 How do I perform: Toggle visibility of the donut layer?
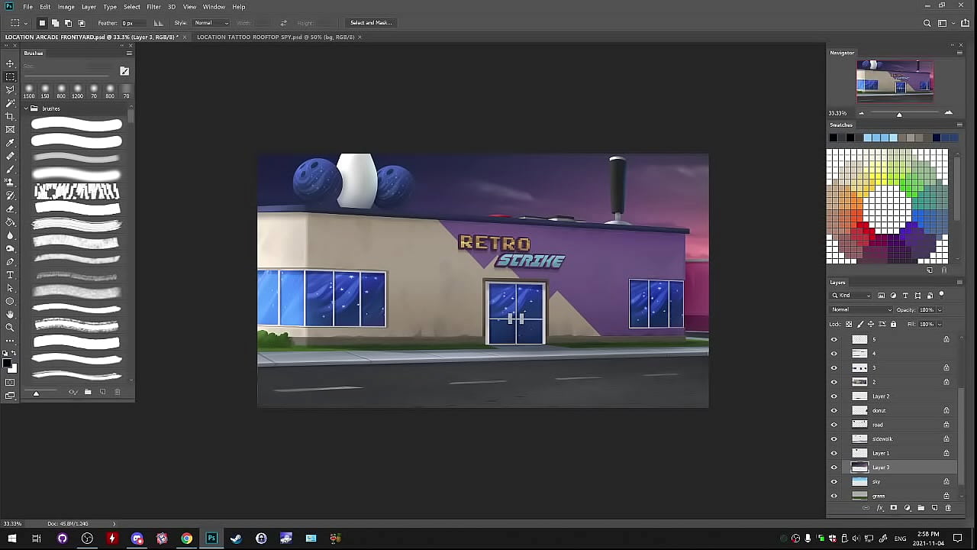(x=834, y=410)
